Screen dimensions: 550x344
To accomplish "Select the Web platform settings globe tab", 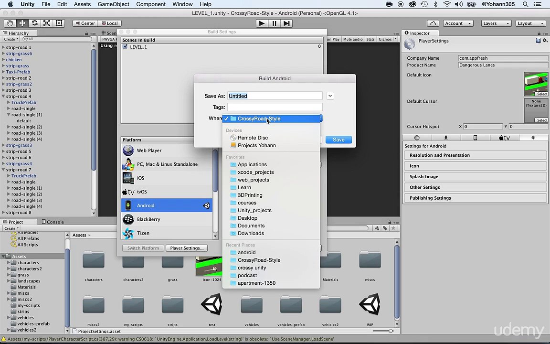I will [x=417, y=138].
